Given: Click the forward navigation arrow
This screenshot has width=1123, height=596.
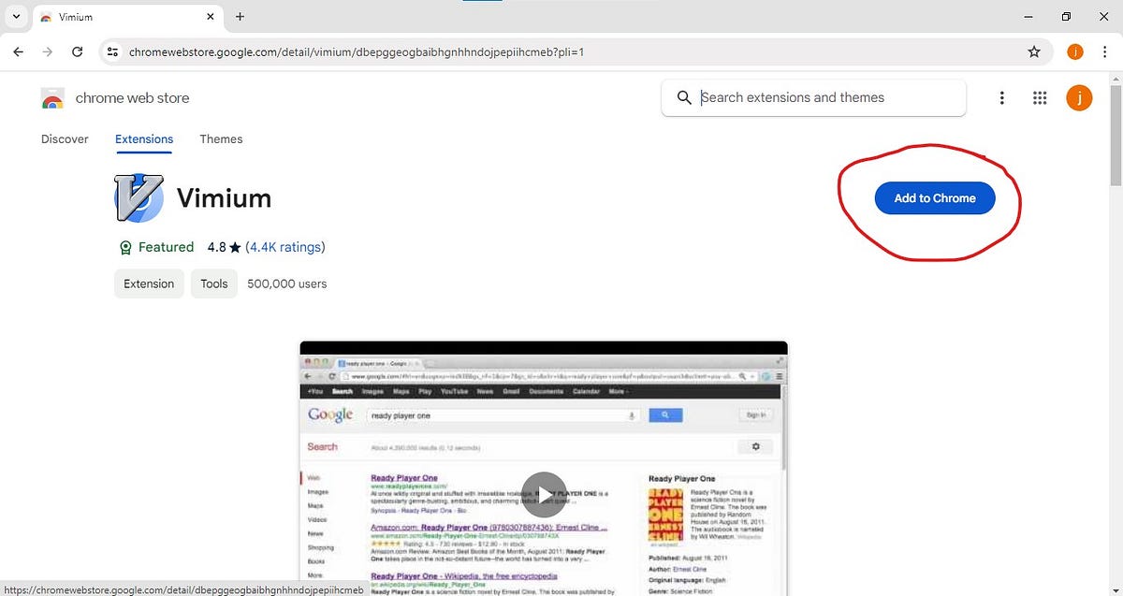Looking at the screenshot, I should (48, 51).
